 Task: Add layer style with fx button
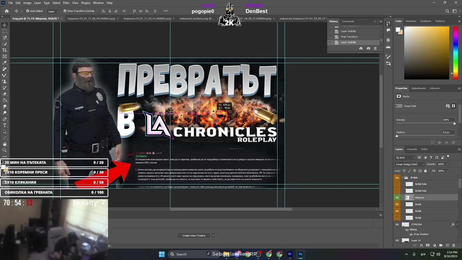(421, 246)
